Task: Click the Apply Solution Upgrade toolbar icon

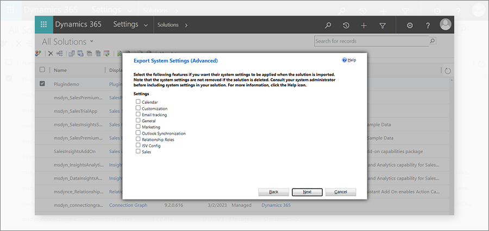Action: [x=106, y=54]
